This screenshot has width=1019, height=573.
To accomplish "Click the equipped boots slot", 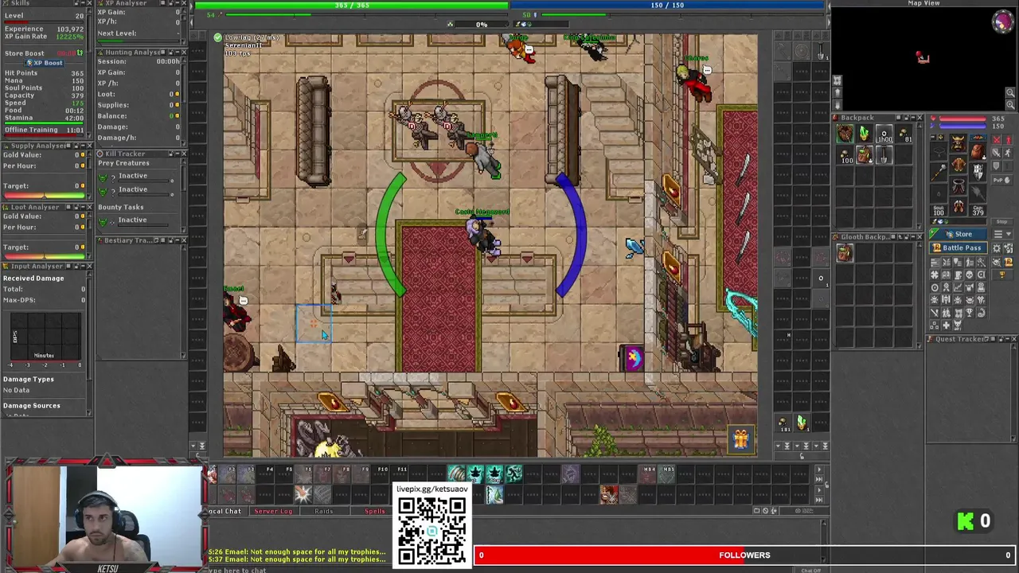I will coord(958,206).
